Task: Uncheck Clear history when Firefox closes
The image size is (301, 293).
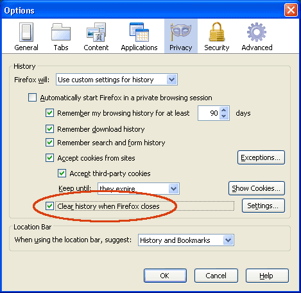Action: 49,206
